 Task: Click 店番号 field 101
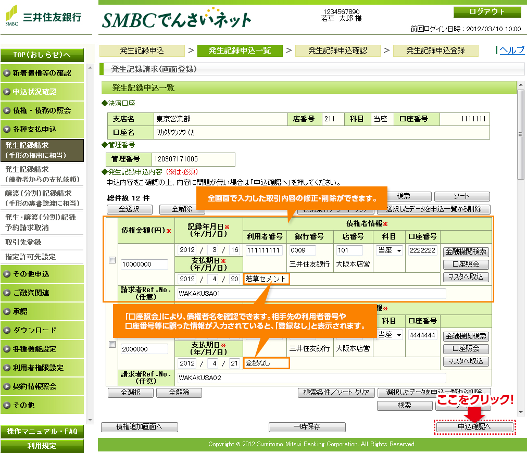(349, 250)
